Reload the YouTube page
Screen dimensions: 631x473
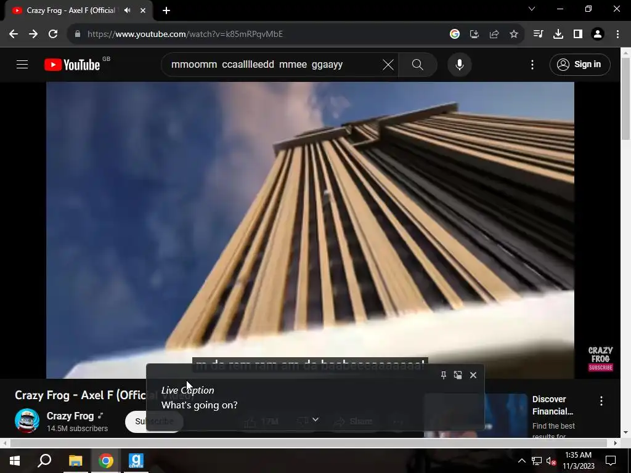click(x=53, y=34)
